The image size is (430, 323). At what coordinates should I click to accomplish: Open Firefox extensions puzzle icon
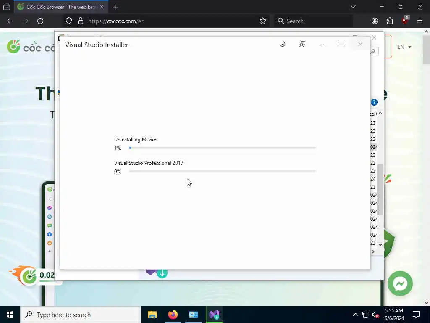click(x=390, y=21)
